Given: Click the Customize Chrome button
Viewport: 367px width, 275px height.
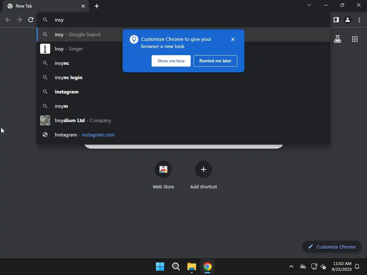Looking at the screenshot, I should (x=332, y=247).
